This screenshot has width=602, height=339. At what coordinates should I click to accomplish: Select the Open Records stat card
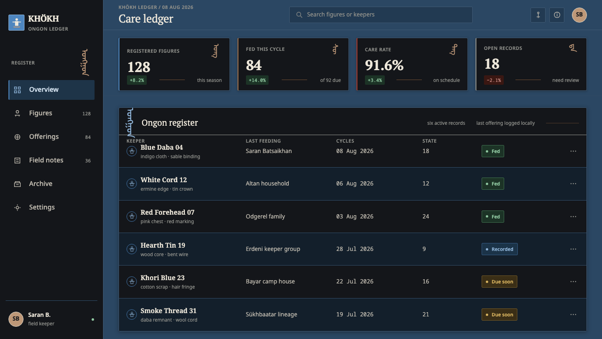pos(531,64)
